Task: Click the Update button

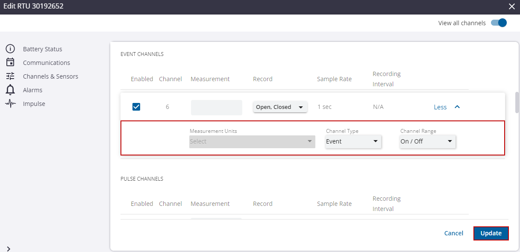Action: tap(491, 233)
